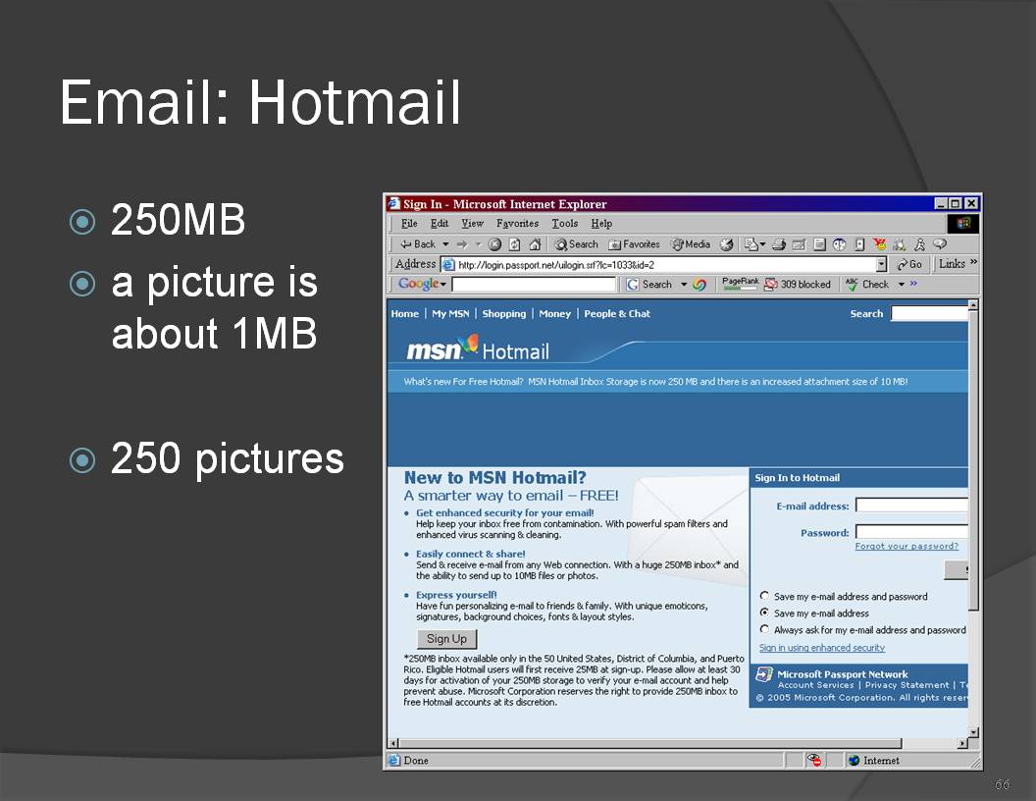Select 'Always ask for my e-mail address and password'

pos(764,629)
